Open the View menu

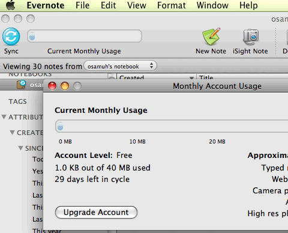click(x=137, y=5)
